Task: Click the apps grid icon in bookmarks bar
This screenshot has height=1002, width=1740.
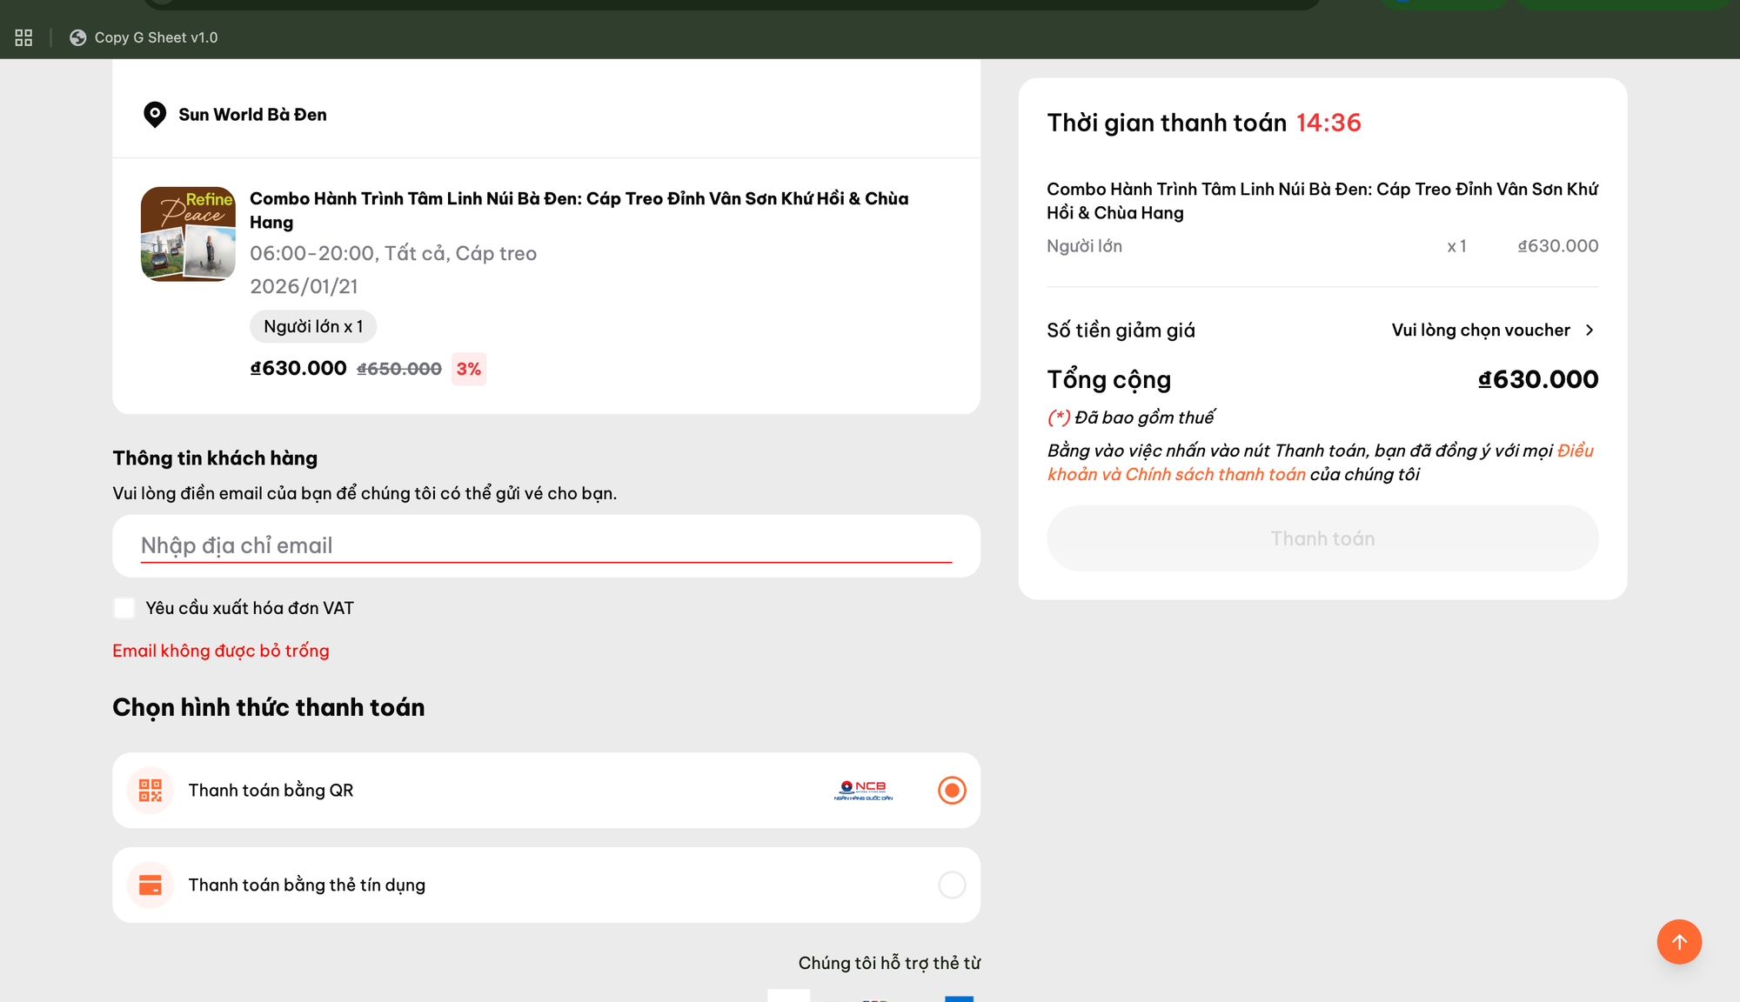Action: [x=23, y=37]
